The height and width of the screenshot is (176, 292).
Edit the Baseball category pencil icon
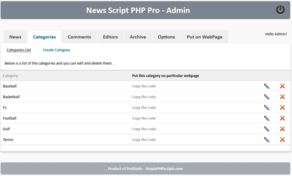click(x=267, y=86)
